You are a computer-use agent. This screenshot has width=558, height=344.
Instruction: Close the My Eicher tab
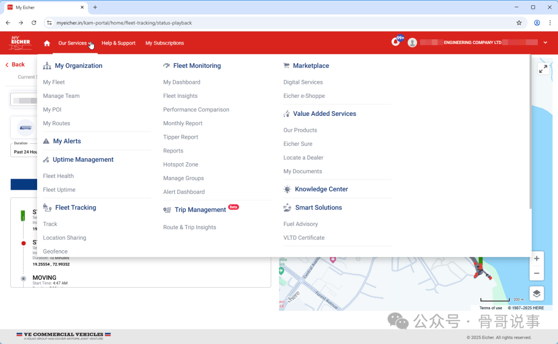pyautogui.click(x=82, y=7)
